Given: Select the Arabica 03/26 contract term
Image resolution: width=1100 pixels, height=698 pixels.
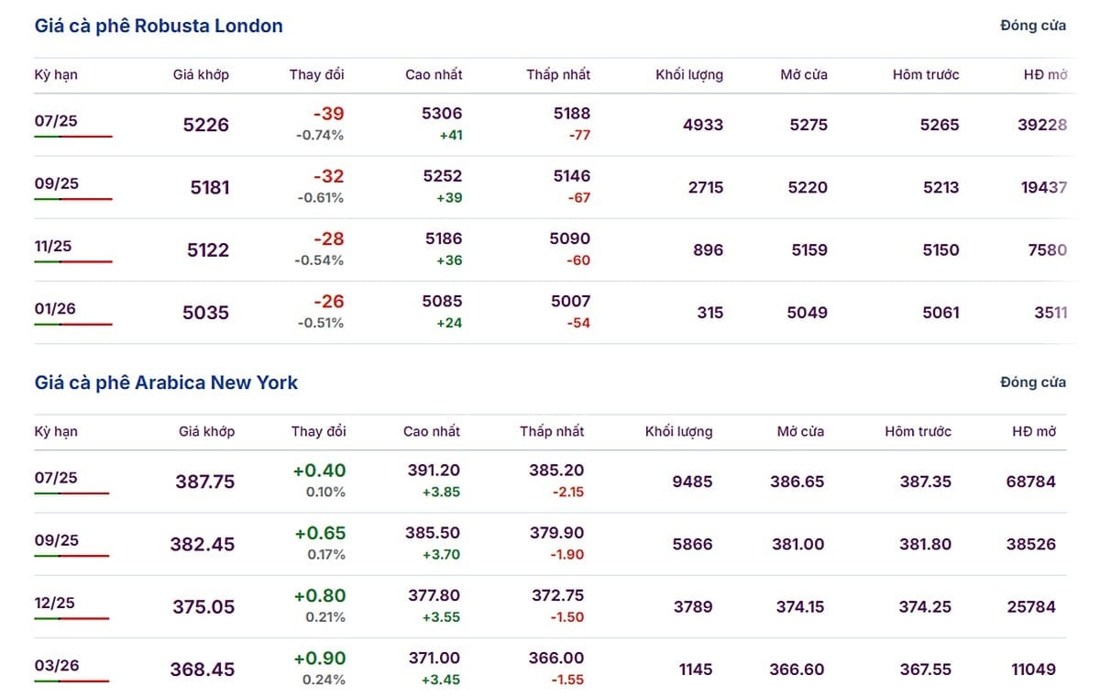Looking at the screenshot, I should [57, 665].
